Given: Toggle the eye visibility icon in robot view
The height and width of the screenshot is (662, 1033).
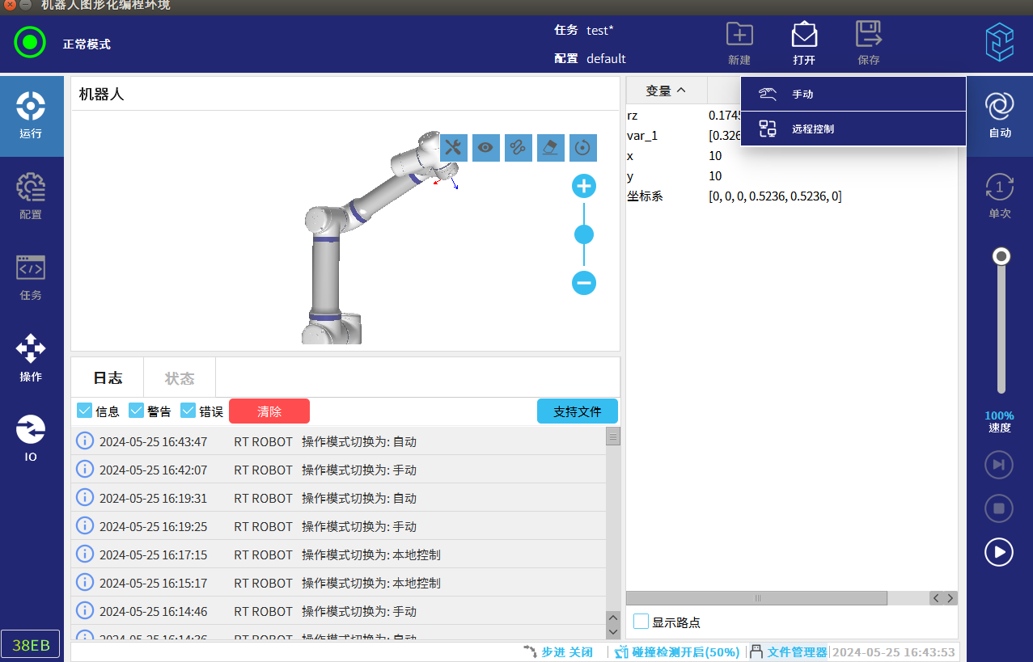Looking at the screenshot, I should click(x=486, y=147).
